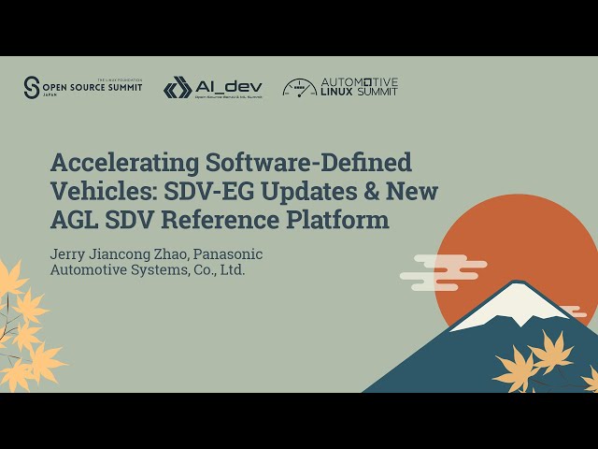Screen dimensions: 598x449
Task: Click the Automotive Linux Summit speedometer icon
Action: (299, 87)
